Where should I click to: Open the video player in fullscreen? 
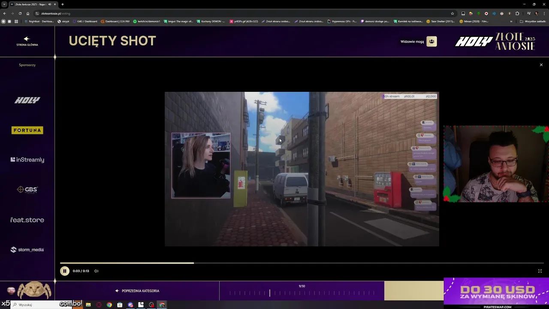540,271
